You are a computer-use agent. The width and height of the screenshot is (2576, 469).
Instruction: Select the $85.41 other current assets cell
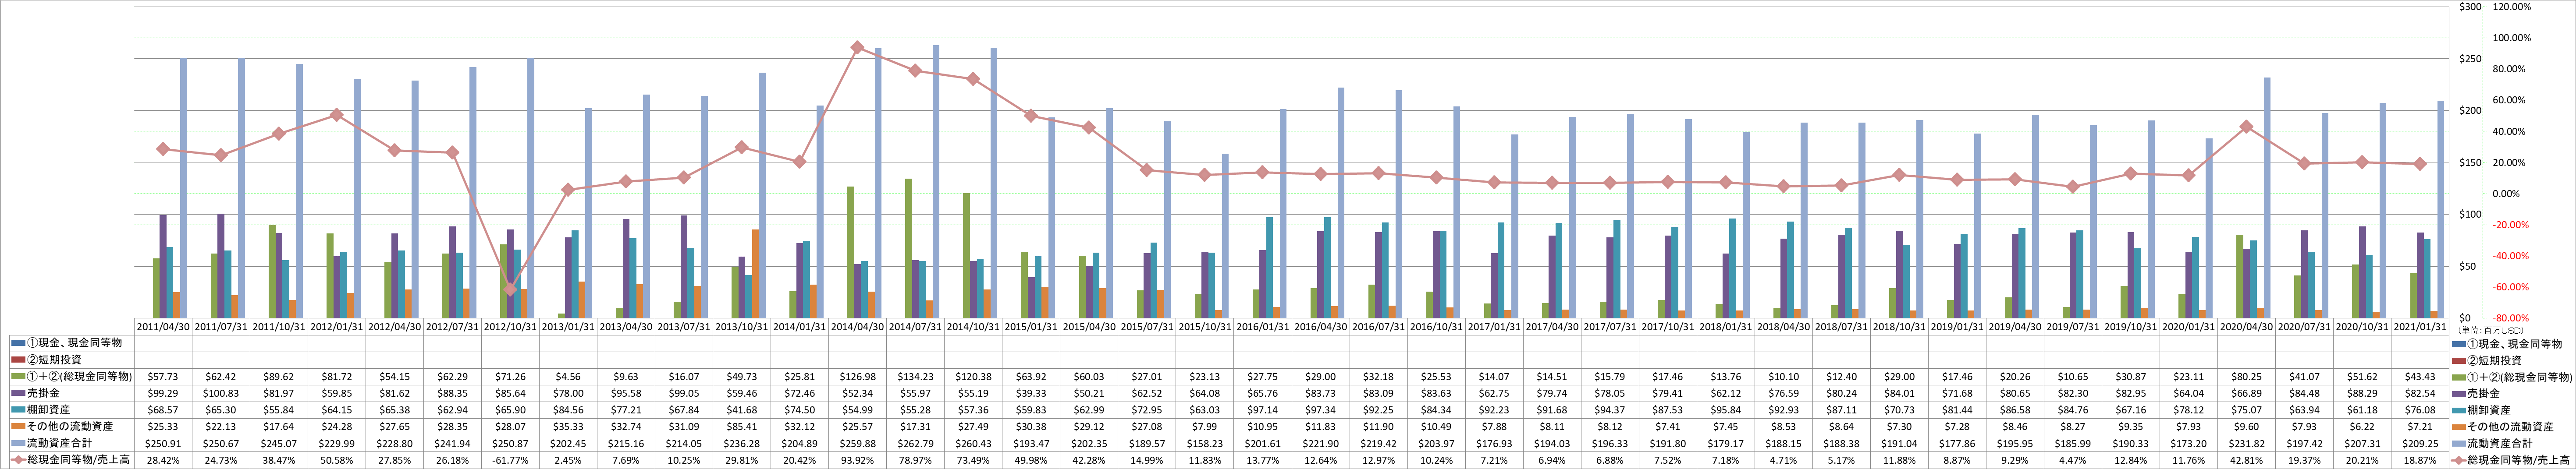tap(742, 427)
